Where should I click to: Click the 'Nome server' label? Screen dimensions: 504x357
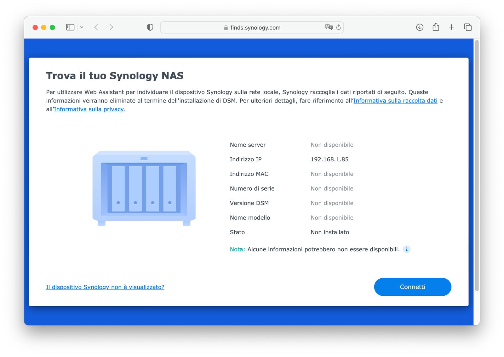point(248,145)
